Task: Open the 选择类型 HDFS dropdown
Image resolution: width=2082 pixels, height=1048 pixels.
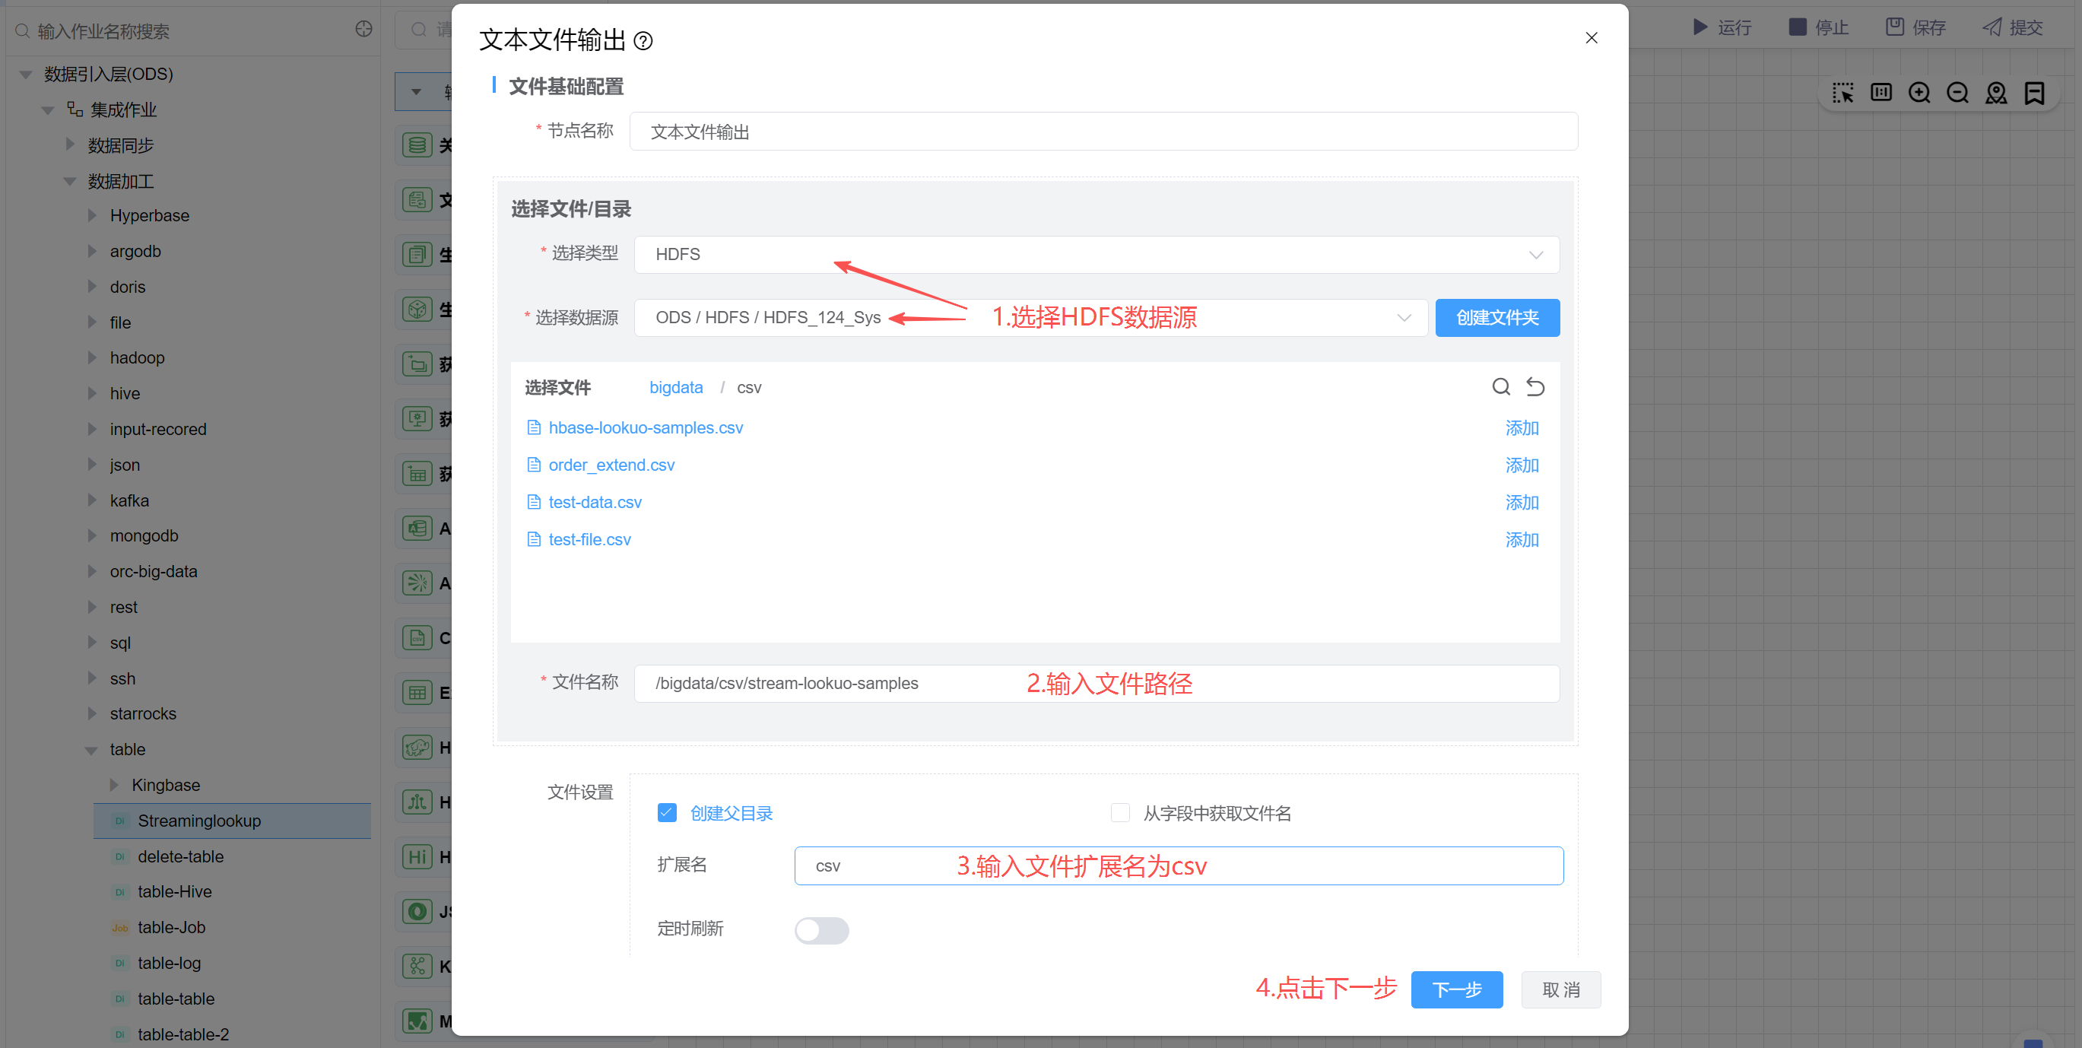Action: (1096, 255)
